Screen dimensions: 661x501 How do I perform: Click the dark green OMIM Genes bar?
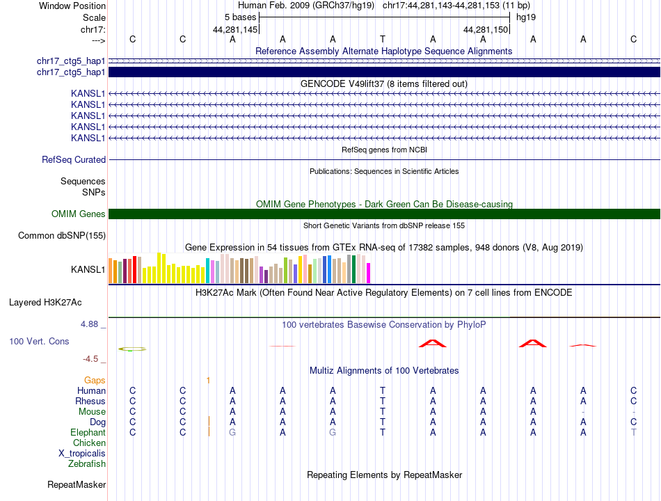(384, 214)
